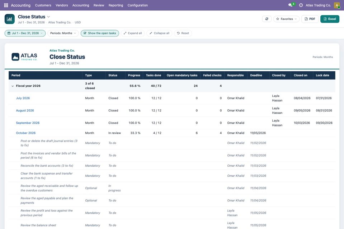Click the ATLAS Trading Co. logo
The width and height of the screenshot is (344, 229).
24,57
